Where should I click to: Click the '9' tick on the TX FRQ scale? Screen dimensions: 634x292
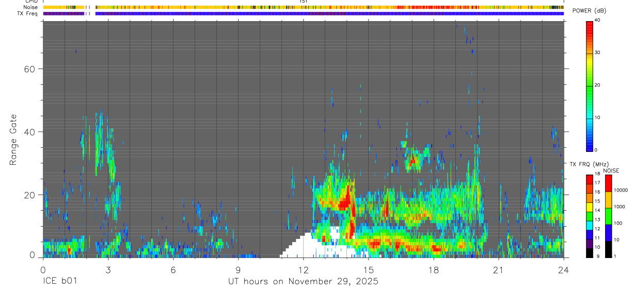598,256
